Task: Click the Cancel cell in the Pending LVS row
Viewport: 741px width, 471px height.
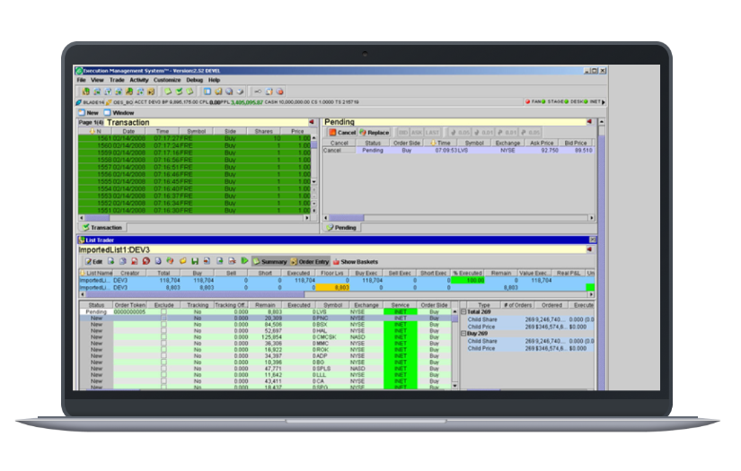Action: pos(339,150)
